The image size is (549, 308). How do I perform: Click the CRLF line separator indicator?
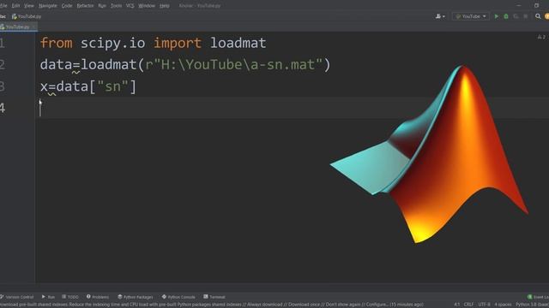[x=468, y=305]
